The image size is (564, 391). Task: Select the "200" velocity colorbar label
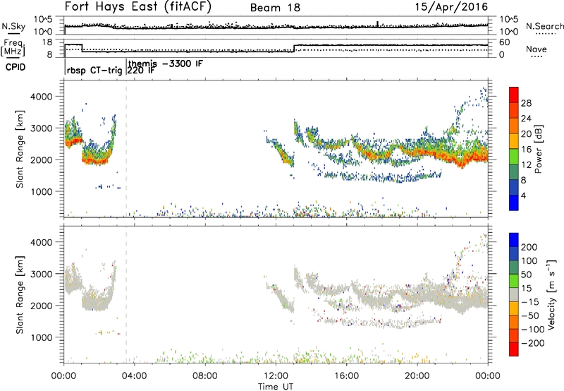click(529, 247)
